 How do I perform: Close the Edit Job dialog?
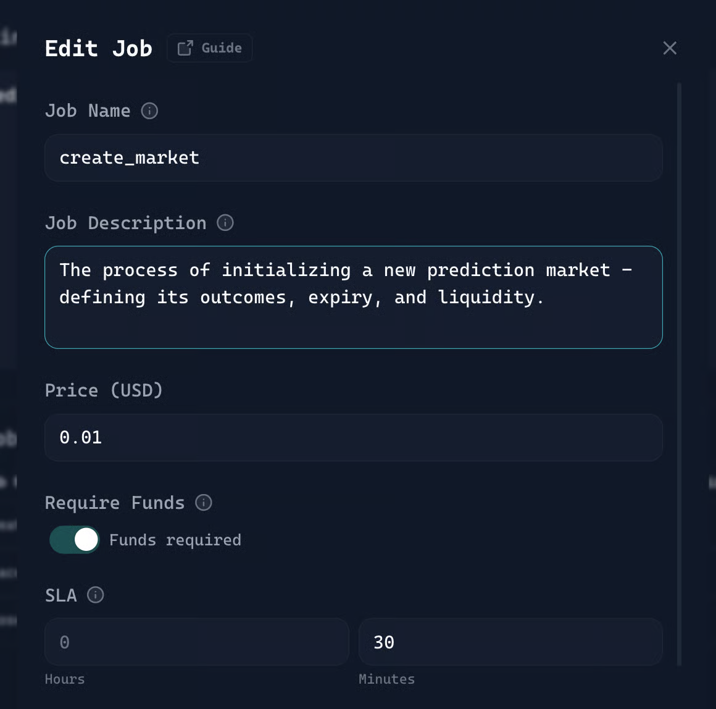tap(670, 48)
